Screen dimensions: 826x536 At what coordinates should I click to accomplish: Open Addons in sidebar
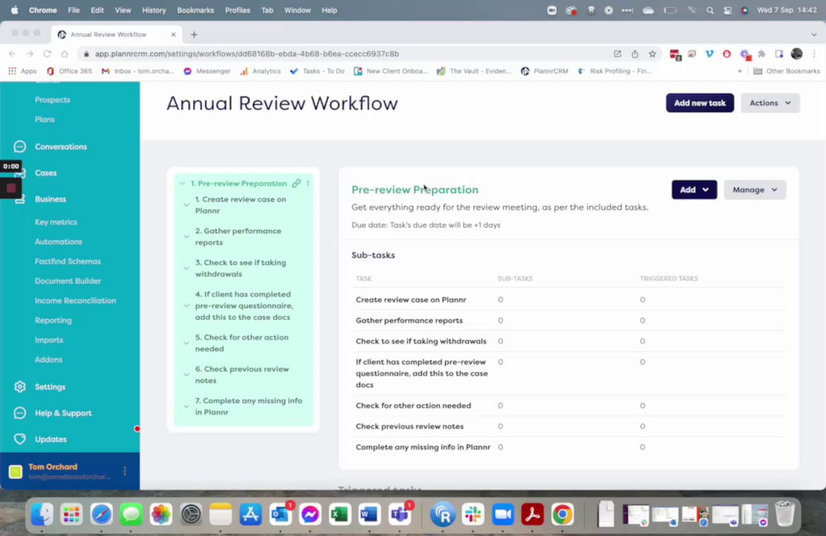pos(48,360)
